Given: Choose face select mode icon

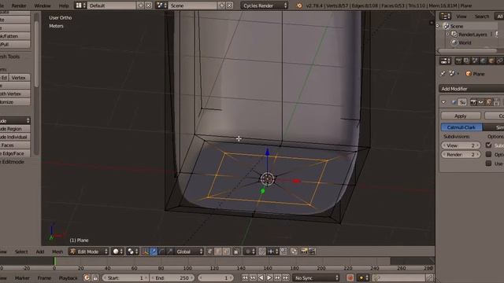Looking at the screenshot, I should tap(226, 252).
